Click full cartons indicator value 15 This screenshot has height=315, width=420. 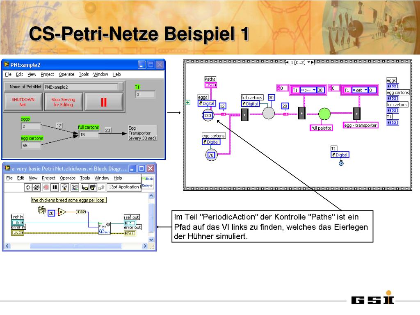89,135
